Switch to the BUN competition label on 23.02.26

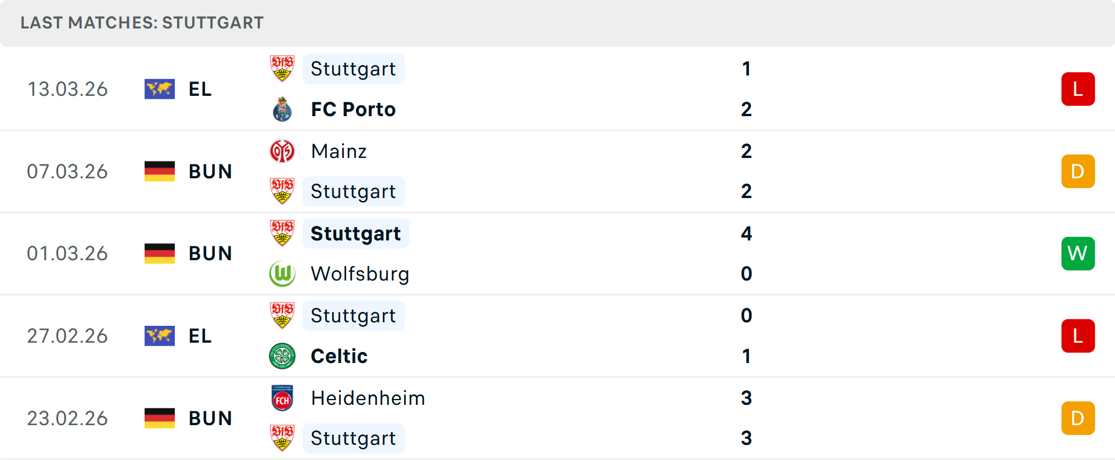coord(210,418)
